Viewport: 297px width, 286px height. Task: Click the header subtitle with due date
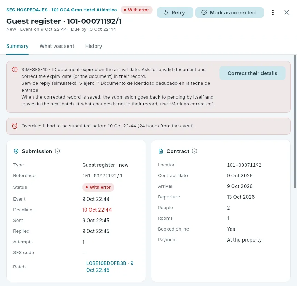coord(61,29)
